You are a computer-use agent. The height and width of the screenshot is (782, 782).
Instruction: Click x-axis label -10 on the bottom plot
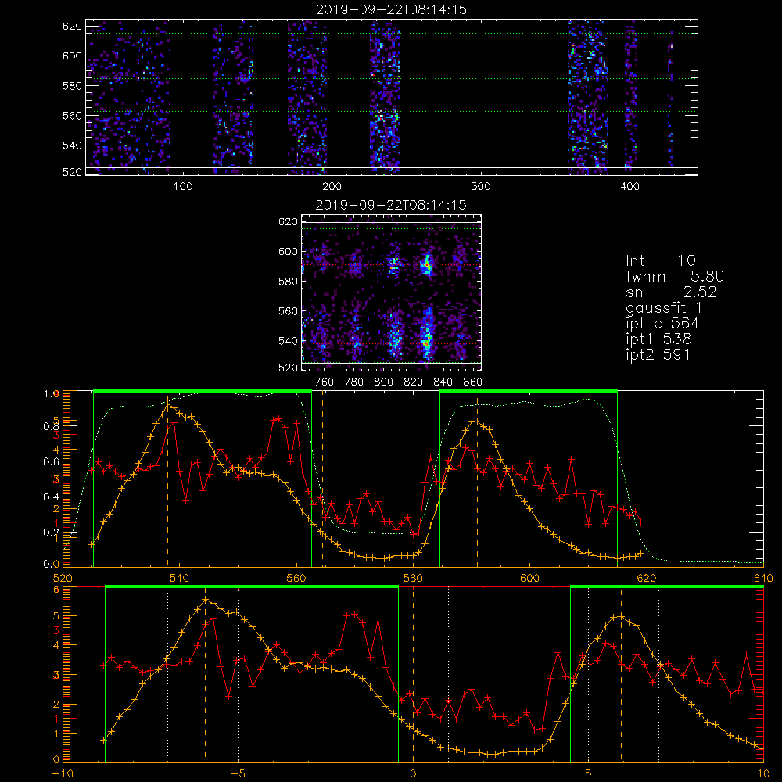coord(63,774)
